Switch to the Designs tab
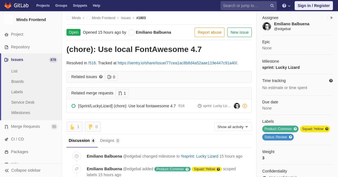This screenshot has width=338, height=177. (x=110, y=140)
